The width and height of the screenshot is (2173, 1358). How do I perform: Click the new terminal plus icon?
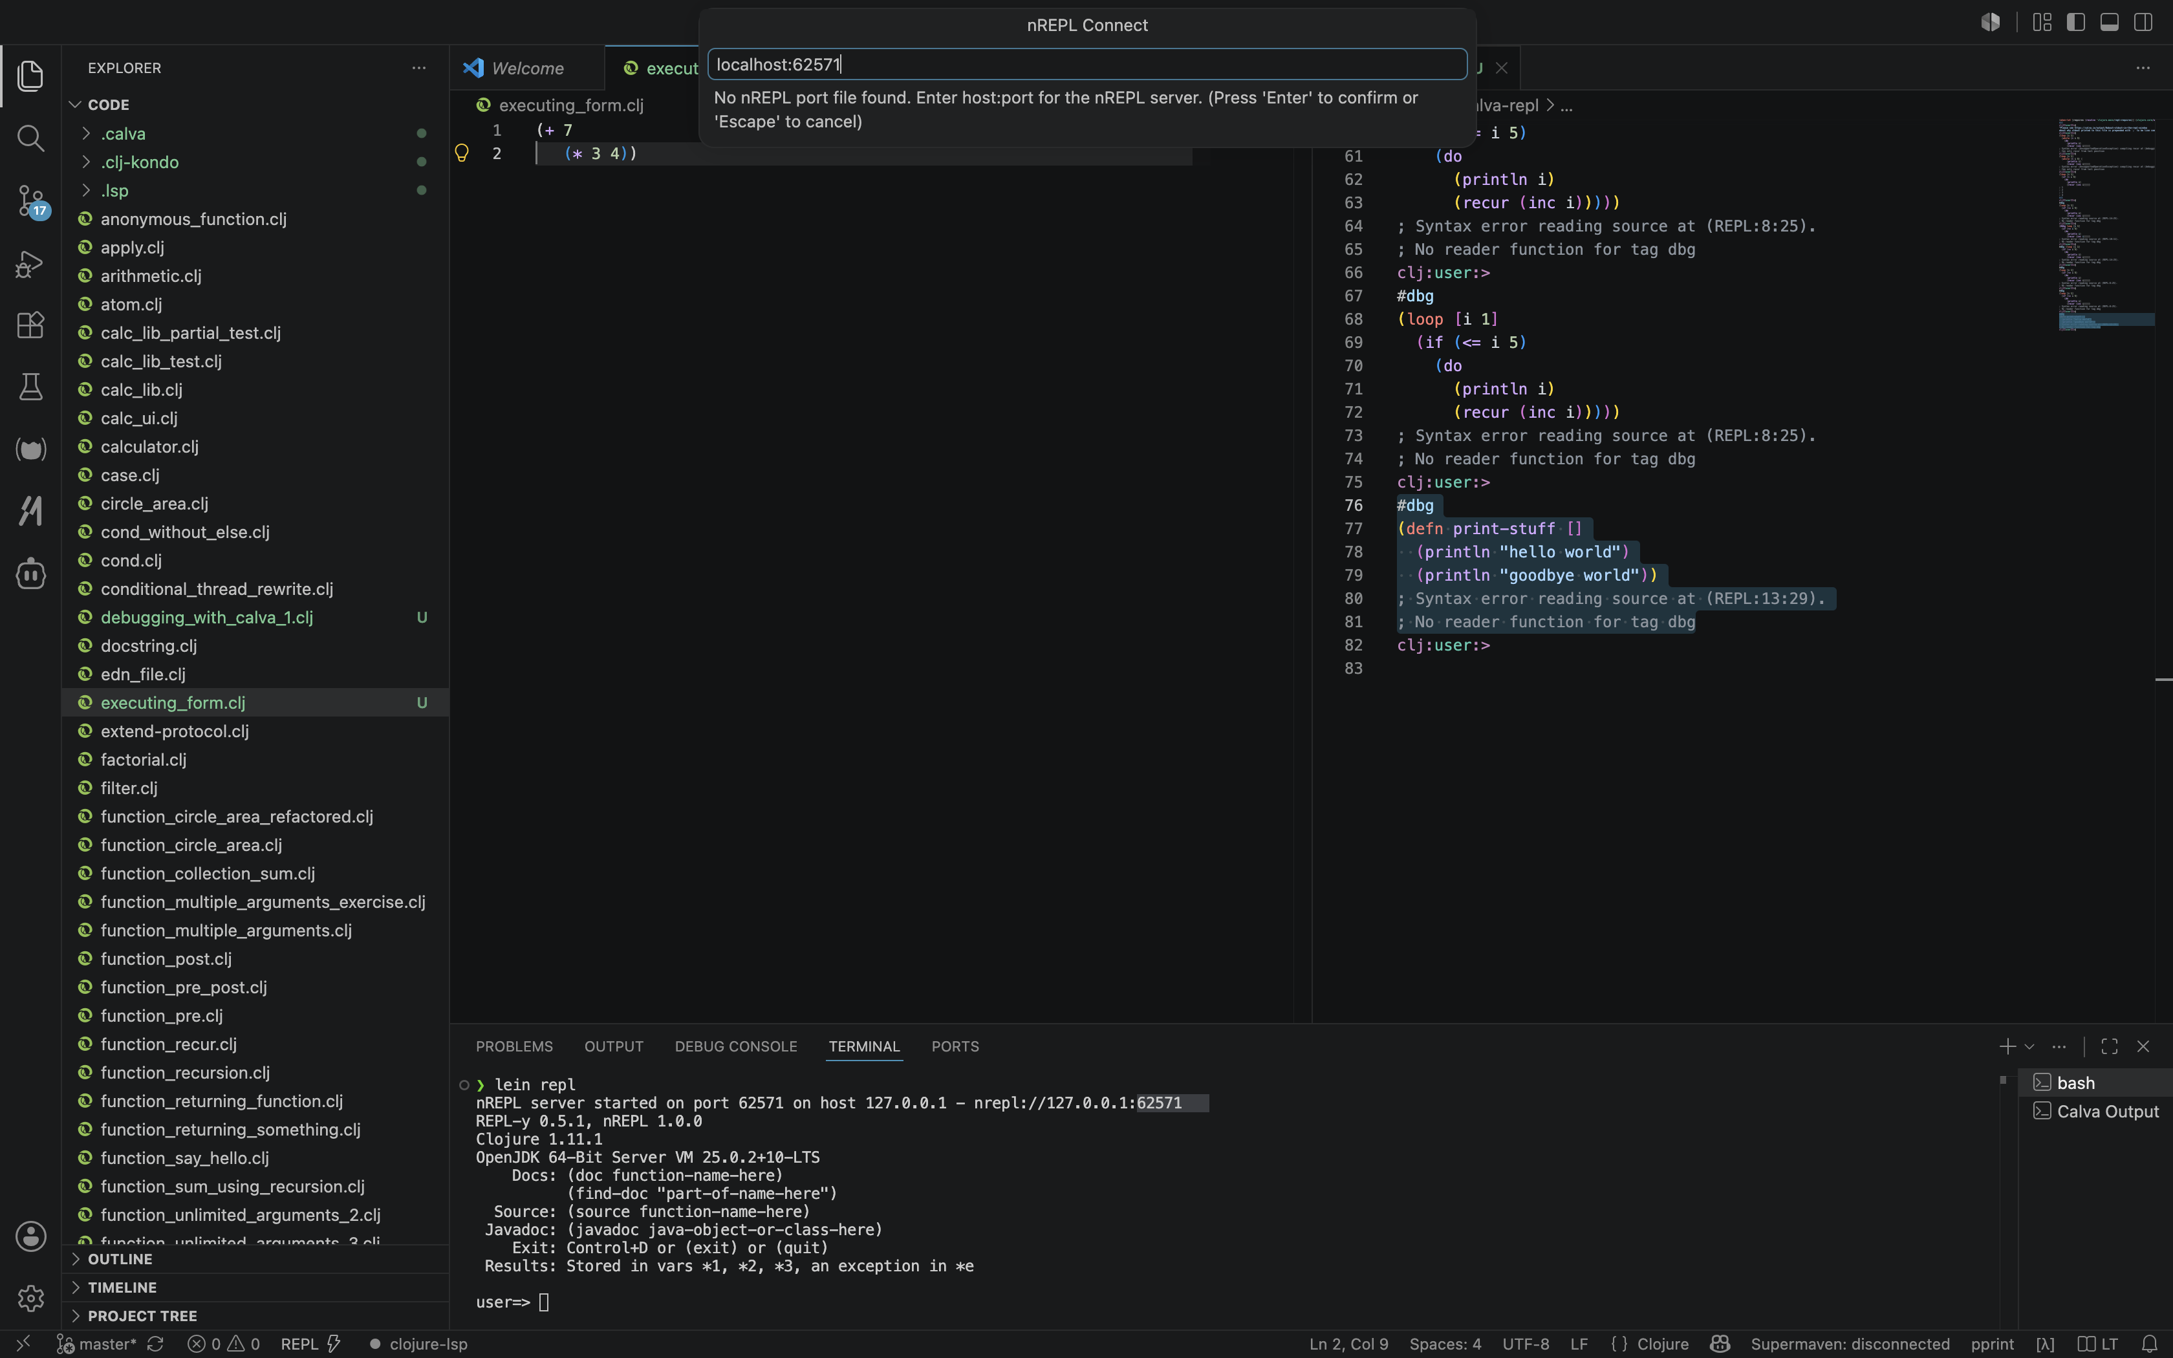2007,1046
